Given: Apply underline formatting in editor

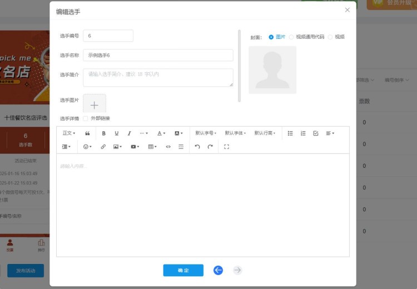Looking at the screenshot, I should pyautogui.click(x=117, y=133).
